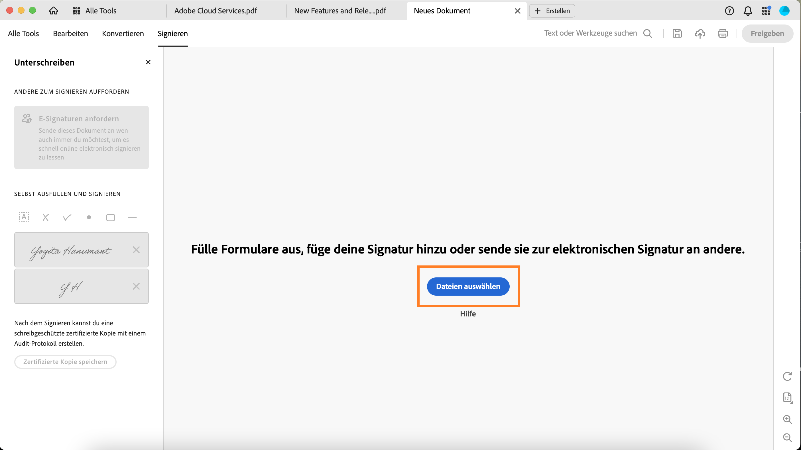Close the Neues Dokument tab
Viewport: 801px width, 450px height.
[x=517, y=11]
